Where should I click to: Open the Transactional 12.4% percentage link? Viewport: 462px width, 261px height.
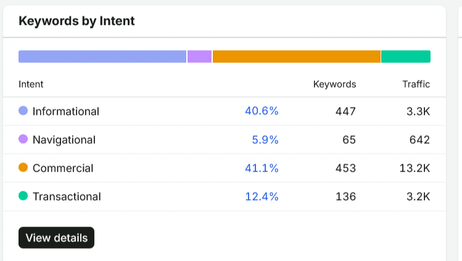tap(262, 196)
